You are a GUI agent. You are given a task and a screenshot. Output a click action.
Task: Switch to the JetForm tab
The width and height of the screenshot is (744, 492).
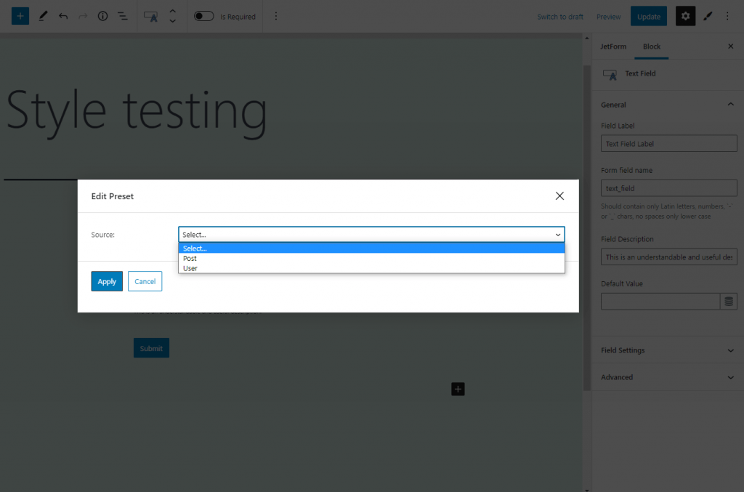pyautogui.click(x=613, y=47)
